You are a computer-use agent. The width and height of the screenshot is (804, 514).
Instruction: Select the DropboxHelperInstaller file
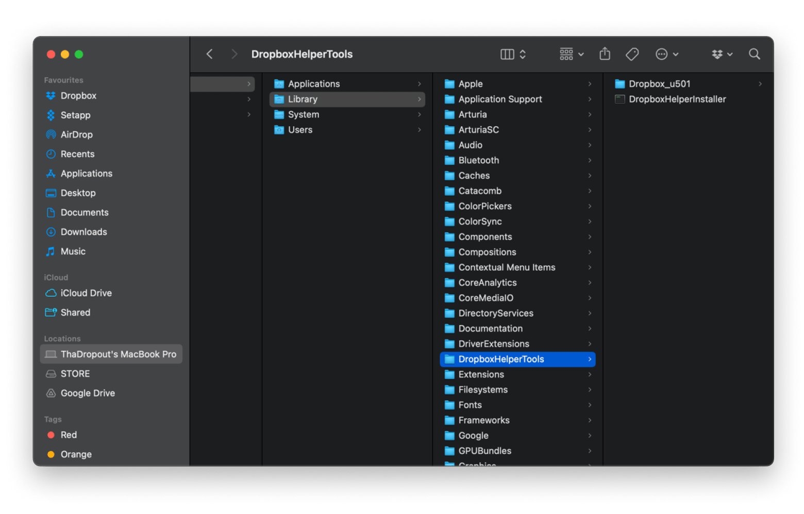point(677,99)
